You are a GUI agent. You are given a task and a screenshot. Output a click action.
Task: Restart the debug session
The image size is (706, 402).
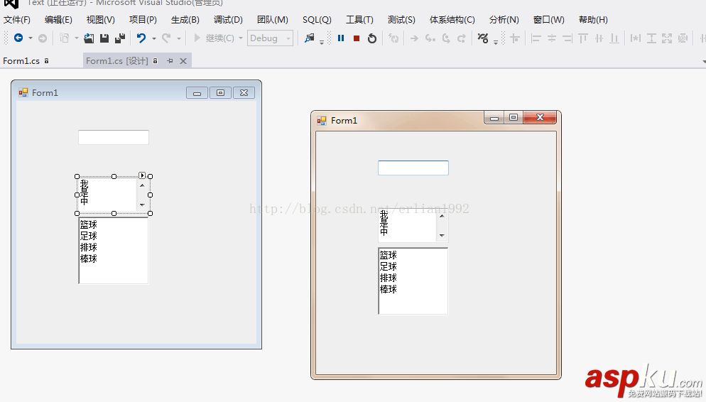click(372, 38)
